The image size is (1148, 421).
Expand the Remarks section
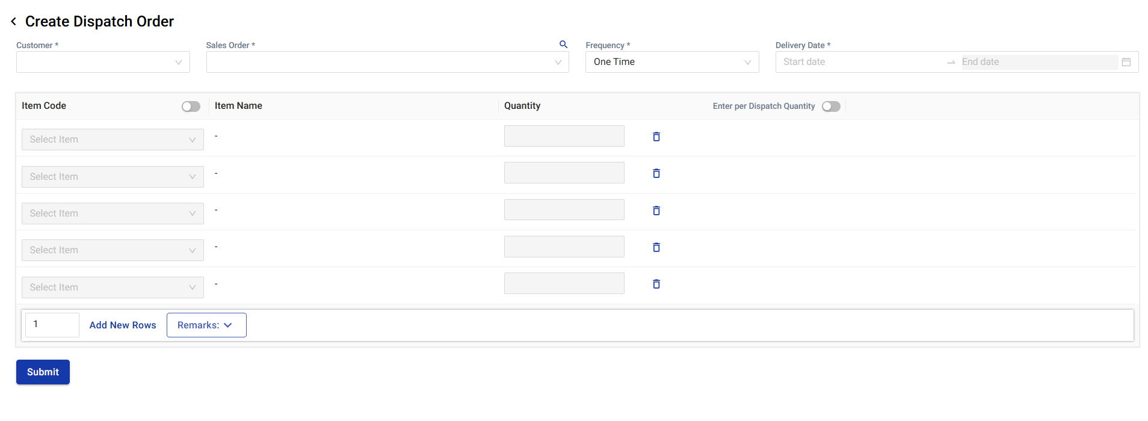[206, 325]
